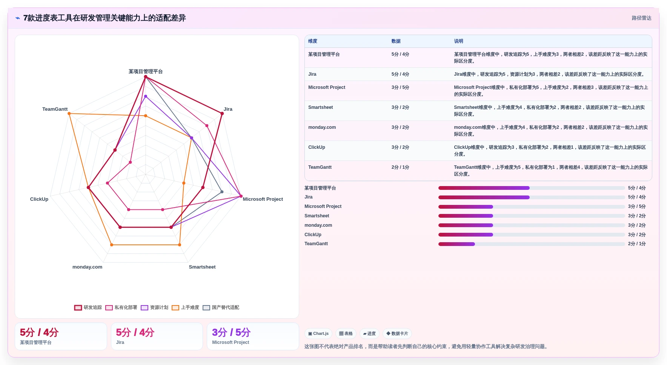This screenshot has height=365, width=667.
Task: Click the Microsoft Project progress bar
Action: [532, 207]
